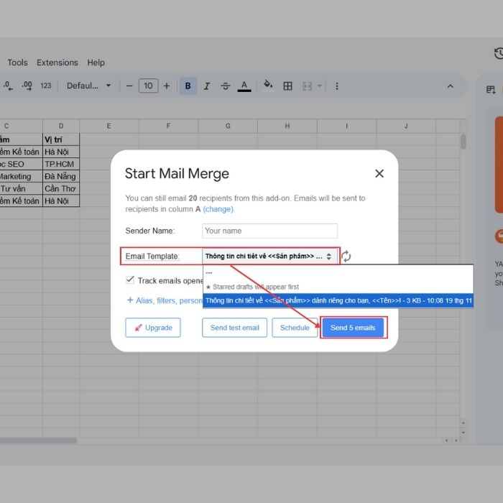This screenshot has width=503, height=503.
Task: Close the Start Mail Merge dialog
Action: point(379,174)
